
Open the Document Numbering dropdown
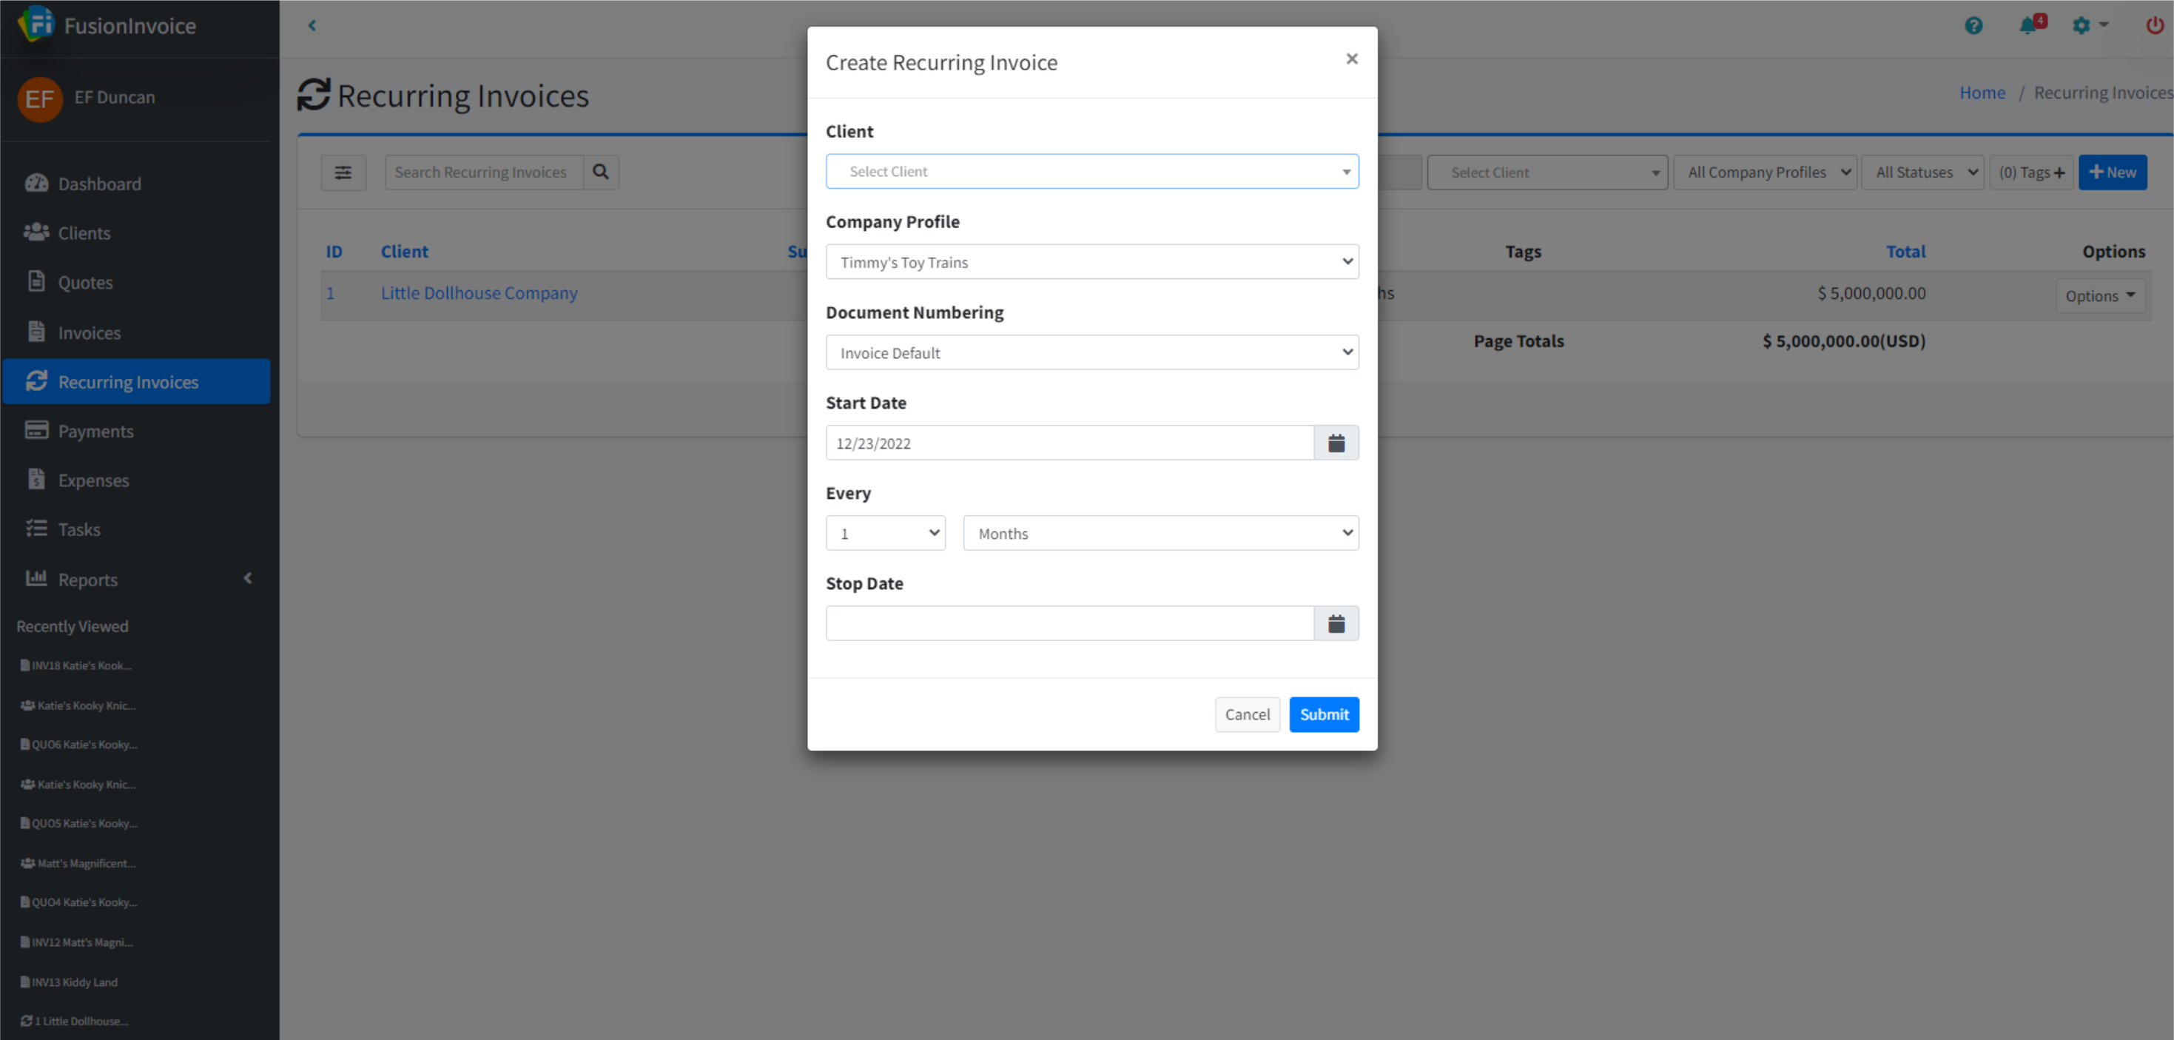[1091, 353]
